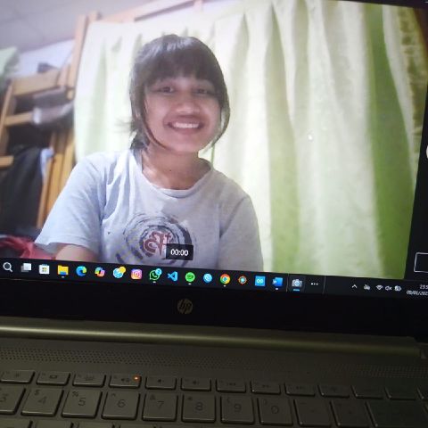Viewport: 428px width, 428px height.
Task: Launch Microsoft Store from taskbar
Action: click(x=45, y=269)
